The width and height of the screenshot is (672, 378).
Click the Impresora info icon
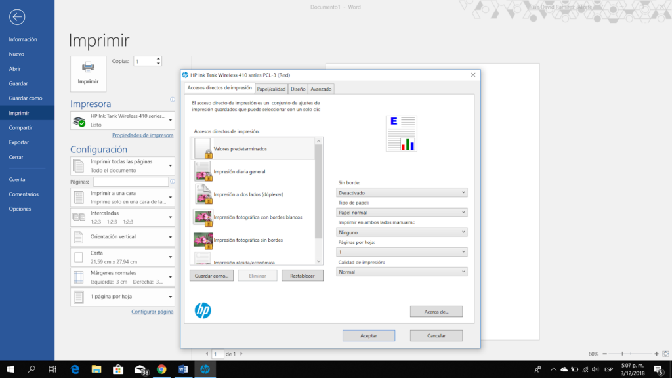[x=173, y=100]
